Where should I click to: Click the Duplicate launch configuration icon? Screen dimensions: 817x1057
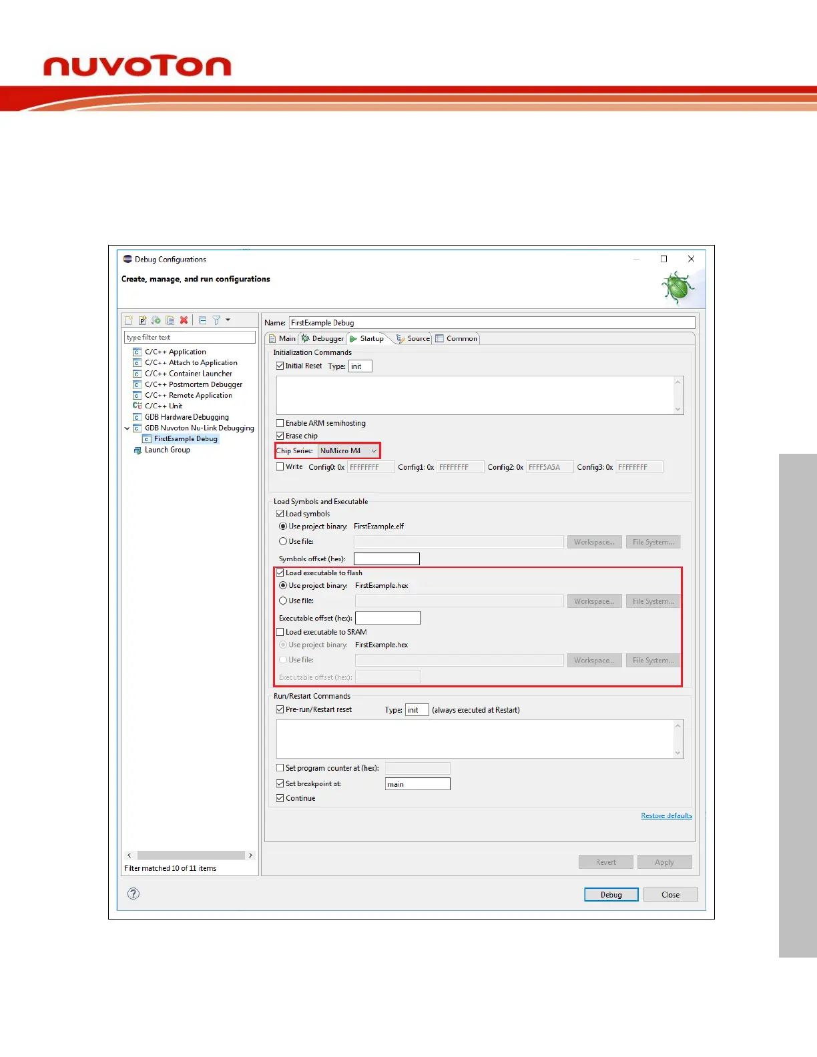(170, 320)
